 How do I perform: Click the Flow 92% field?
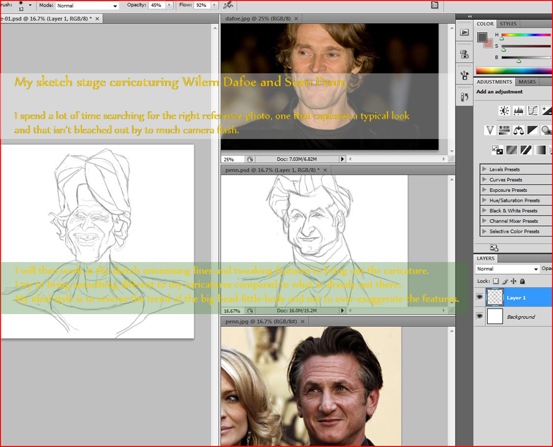(x=201, y=6)
